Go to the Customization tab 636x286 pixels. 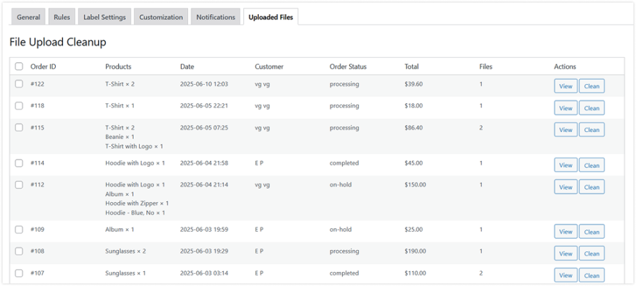pyautogui.click(x=160, y=17)
